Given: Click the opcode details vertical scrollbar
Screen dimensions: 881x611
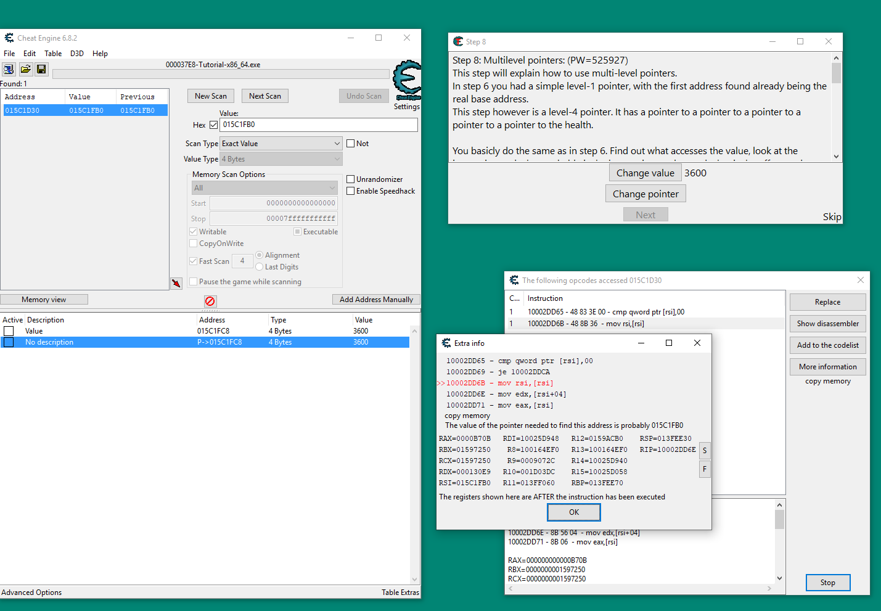Looking at the screenshot, I should point(779,541).
